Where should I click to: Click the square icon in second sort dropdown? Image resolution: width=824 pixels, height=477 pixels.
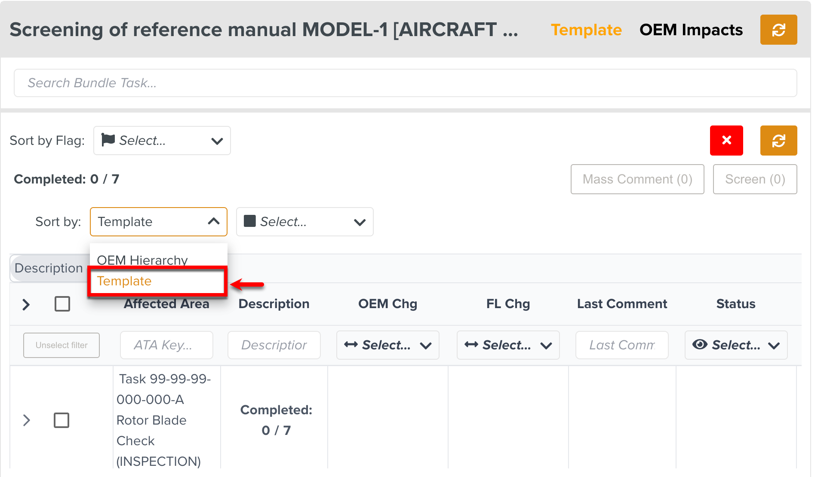pyautogui.click(x=249, y=221)
